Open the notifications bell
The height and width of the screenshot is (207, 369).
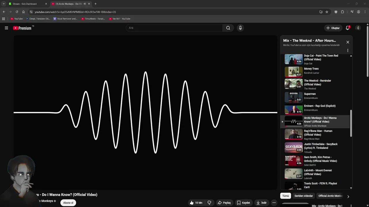[x=348, y=28]
